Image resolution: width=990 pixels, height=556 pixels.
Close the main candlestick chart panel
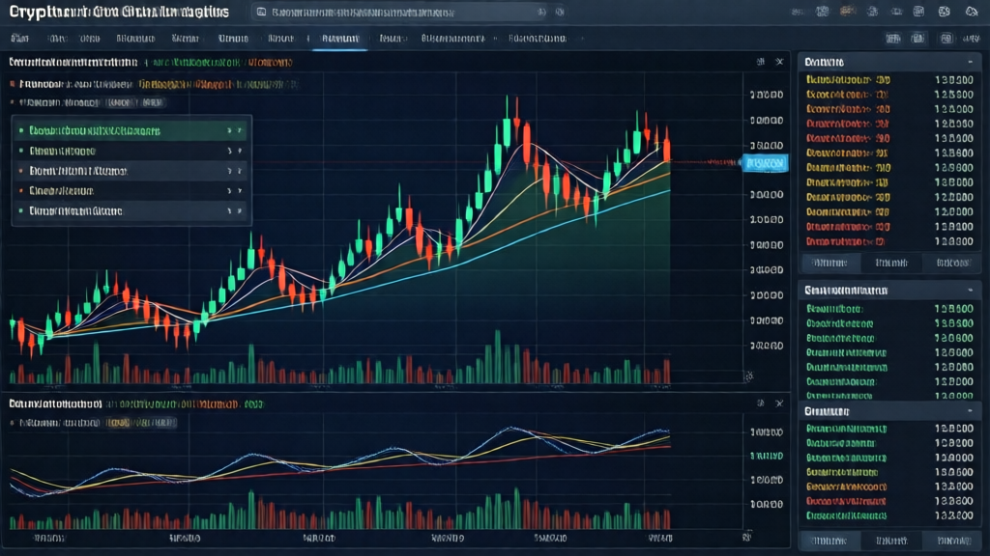(779, 61)
